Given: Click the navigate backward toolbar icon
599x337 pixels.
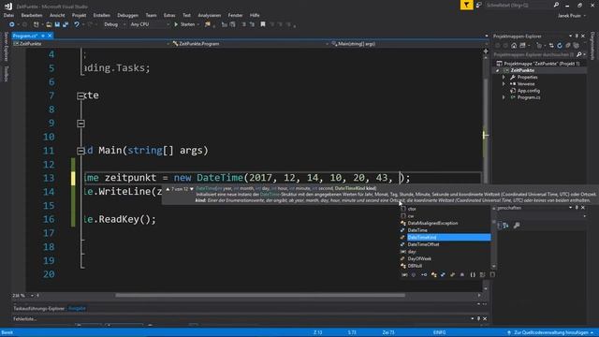Looking at the screenshot, I should point(12,24).
